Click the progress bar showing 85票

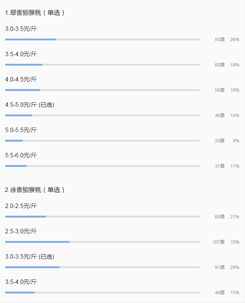[x=102, y=39]
